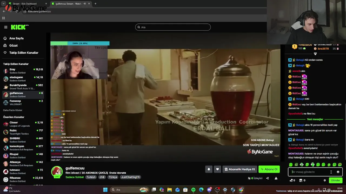Viewport: 346px width, 194px height.
Task: Click browser back arrow
Action: coord(4,11)
